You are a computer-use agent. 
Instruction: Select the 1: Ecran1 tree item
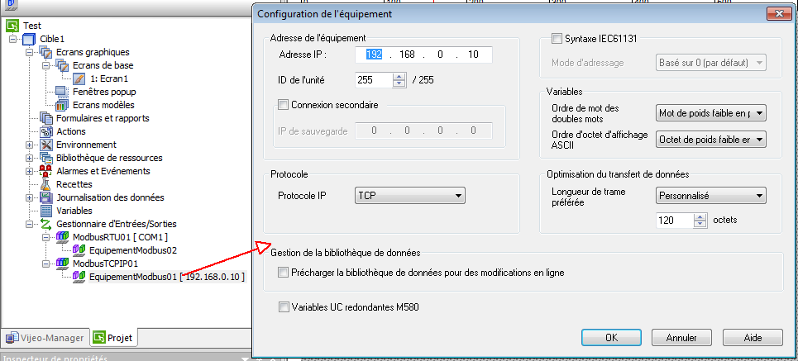coord(109,78)
